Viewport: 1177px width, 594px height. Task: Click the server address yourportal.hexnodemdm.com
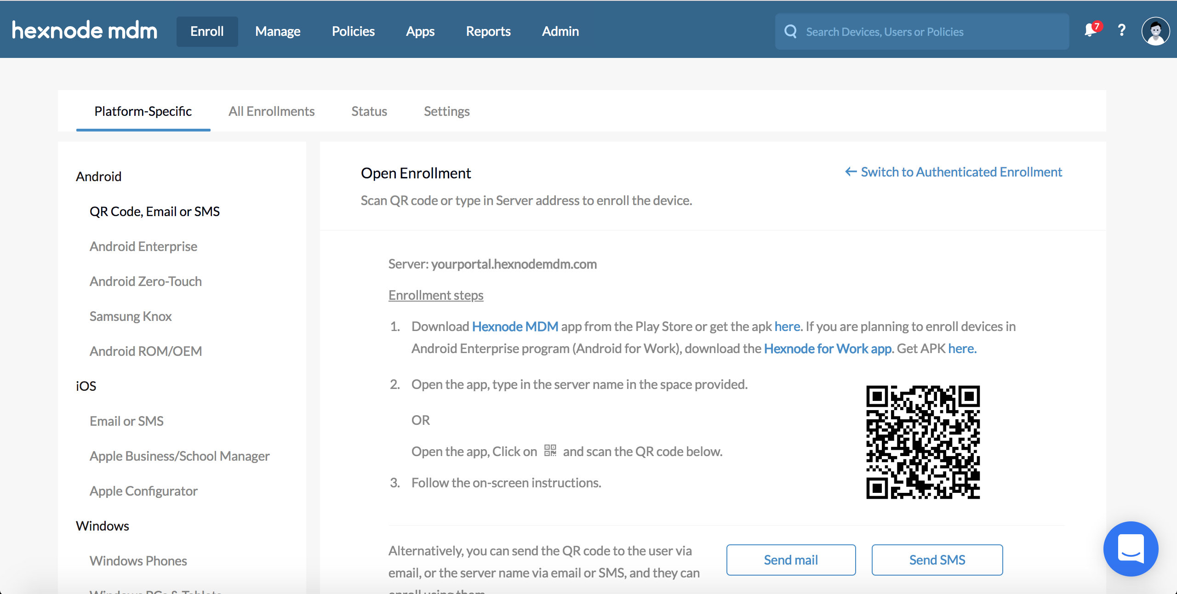514,264
